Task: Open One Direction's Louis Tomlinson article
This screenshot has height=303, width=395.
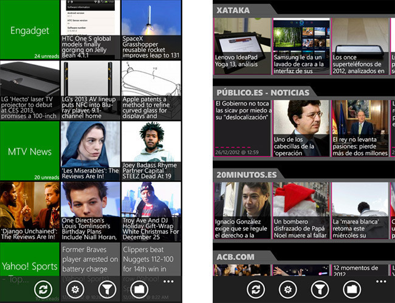Action: tap(91, 211)
